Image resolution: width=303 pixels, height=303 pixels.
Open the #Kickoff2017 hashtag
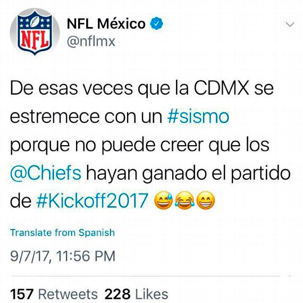[x=92, y=201]
